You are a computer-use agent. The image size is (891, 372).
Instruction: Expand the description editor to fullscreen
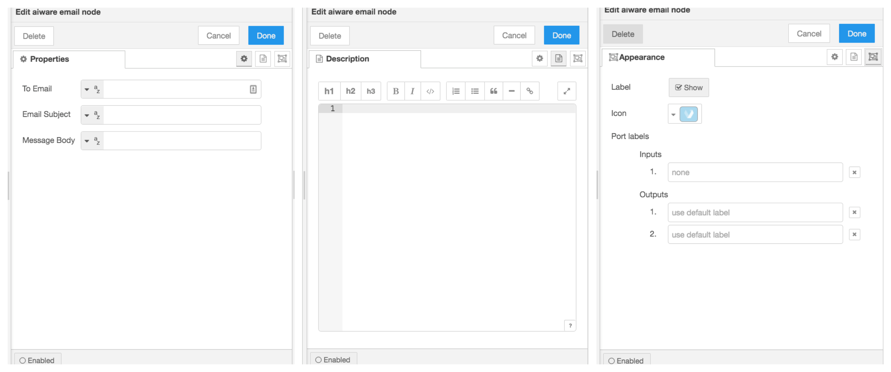click(x=566, y=91)
